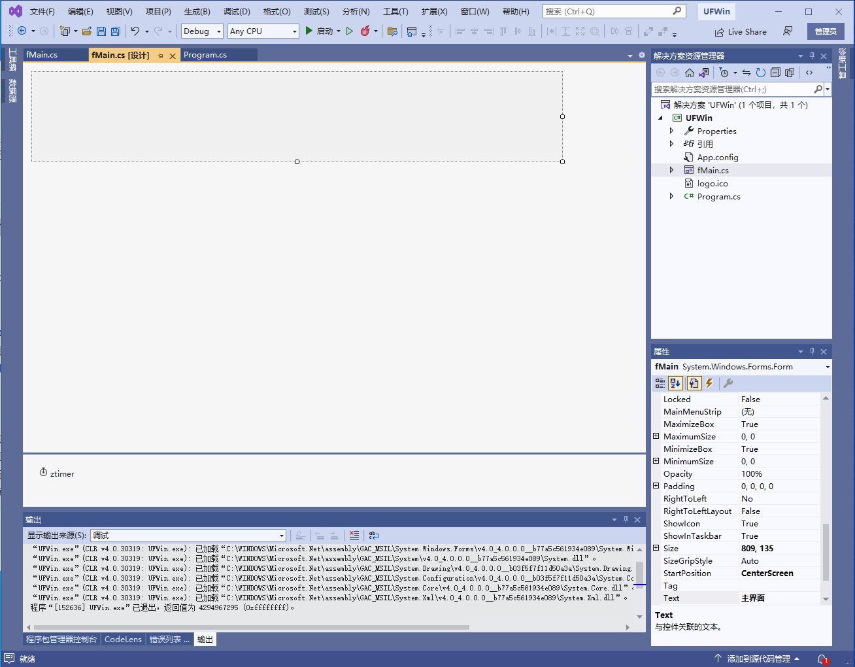This screenshot has width=855, height=667.
Task: Start debugging with the green play icon
Action: (x=309, y=31)
